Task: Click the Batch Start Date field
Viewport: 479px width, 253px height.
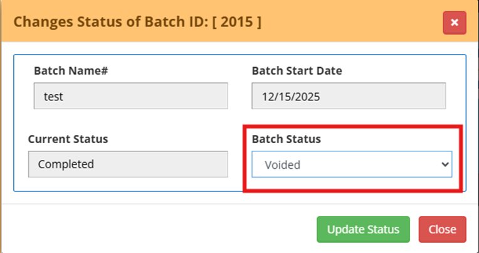Action: [x=348, y=97]
